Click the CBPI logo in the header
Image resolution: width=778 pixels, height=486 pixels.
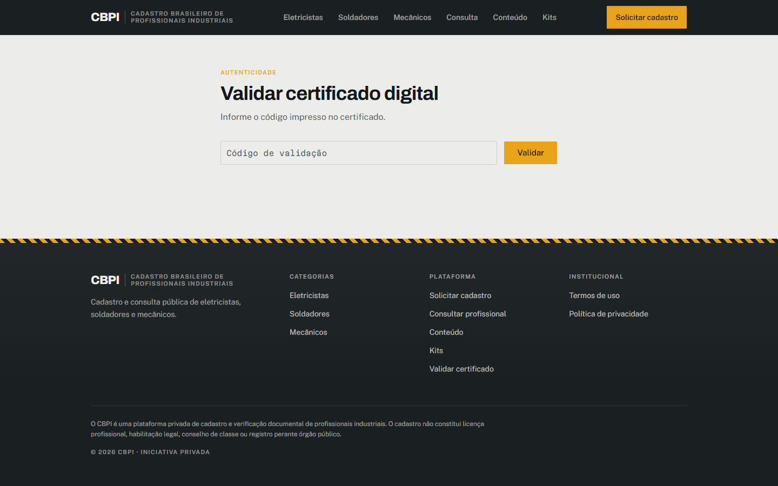pyautogui.click(x=162, y=17)
